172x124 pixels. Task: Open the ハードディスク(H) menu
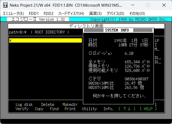click(x=71, y=13)
